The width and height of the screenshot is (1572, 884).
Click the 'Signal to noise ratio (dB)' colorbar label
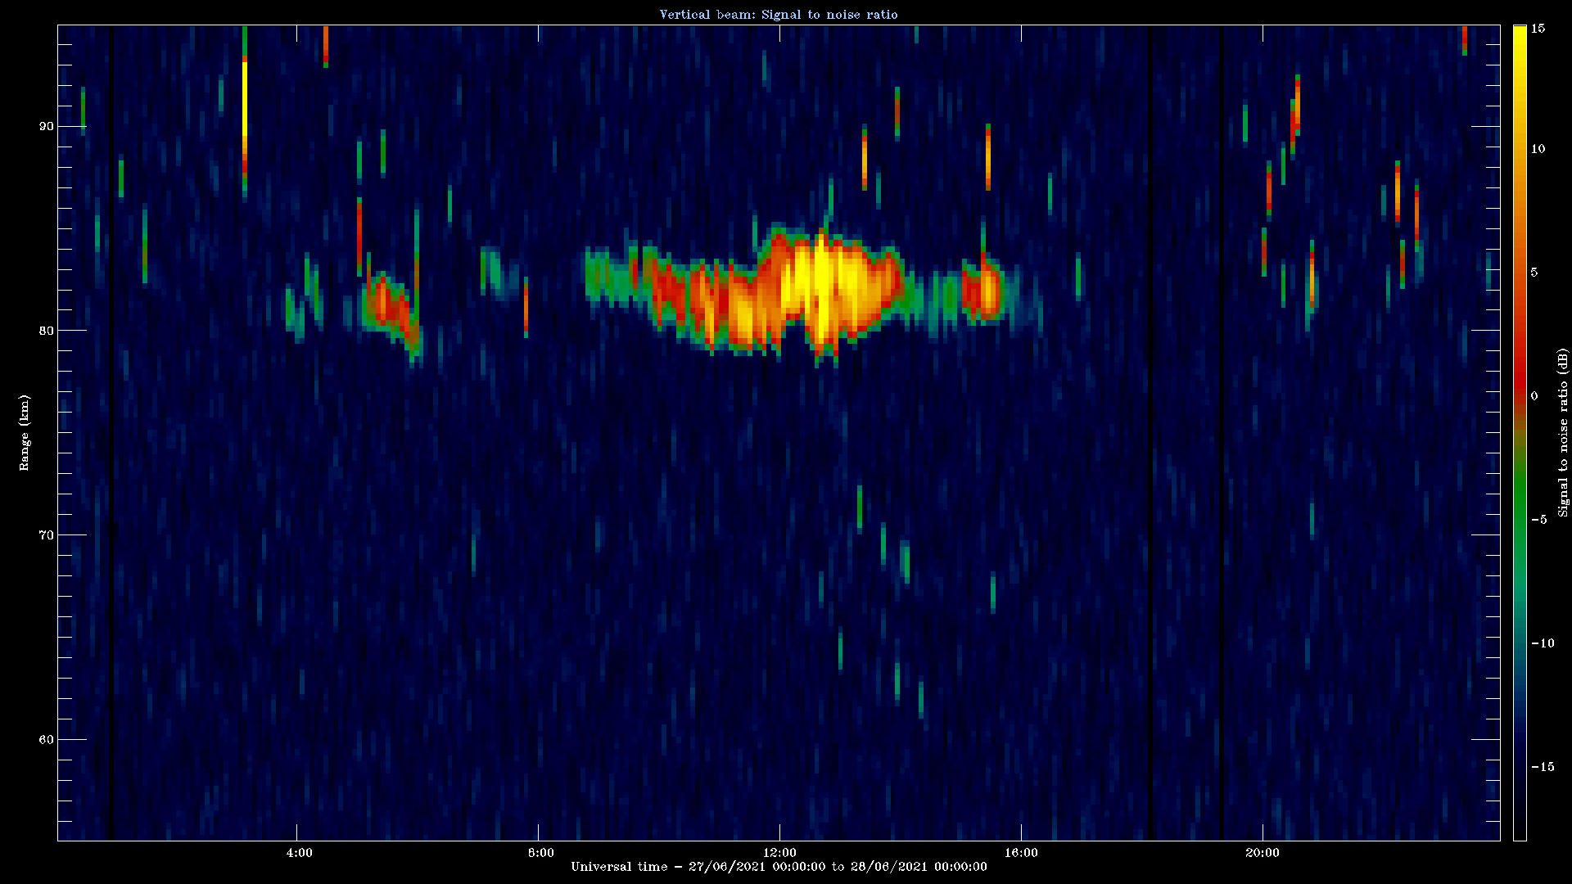pyautogui.click(x=1563, y=432)
